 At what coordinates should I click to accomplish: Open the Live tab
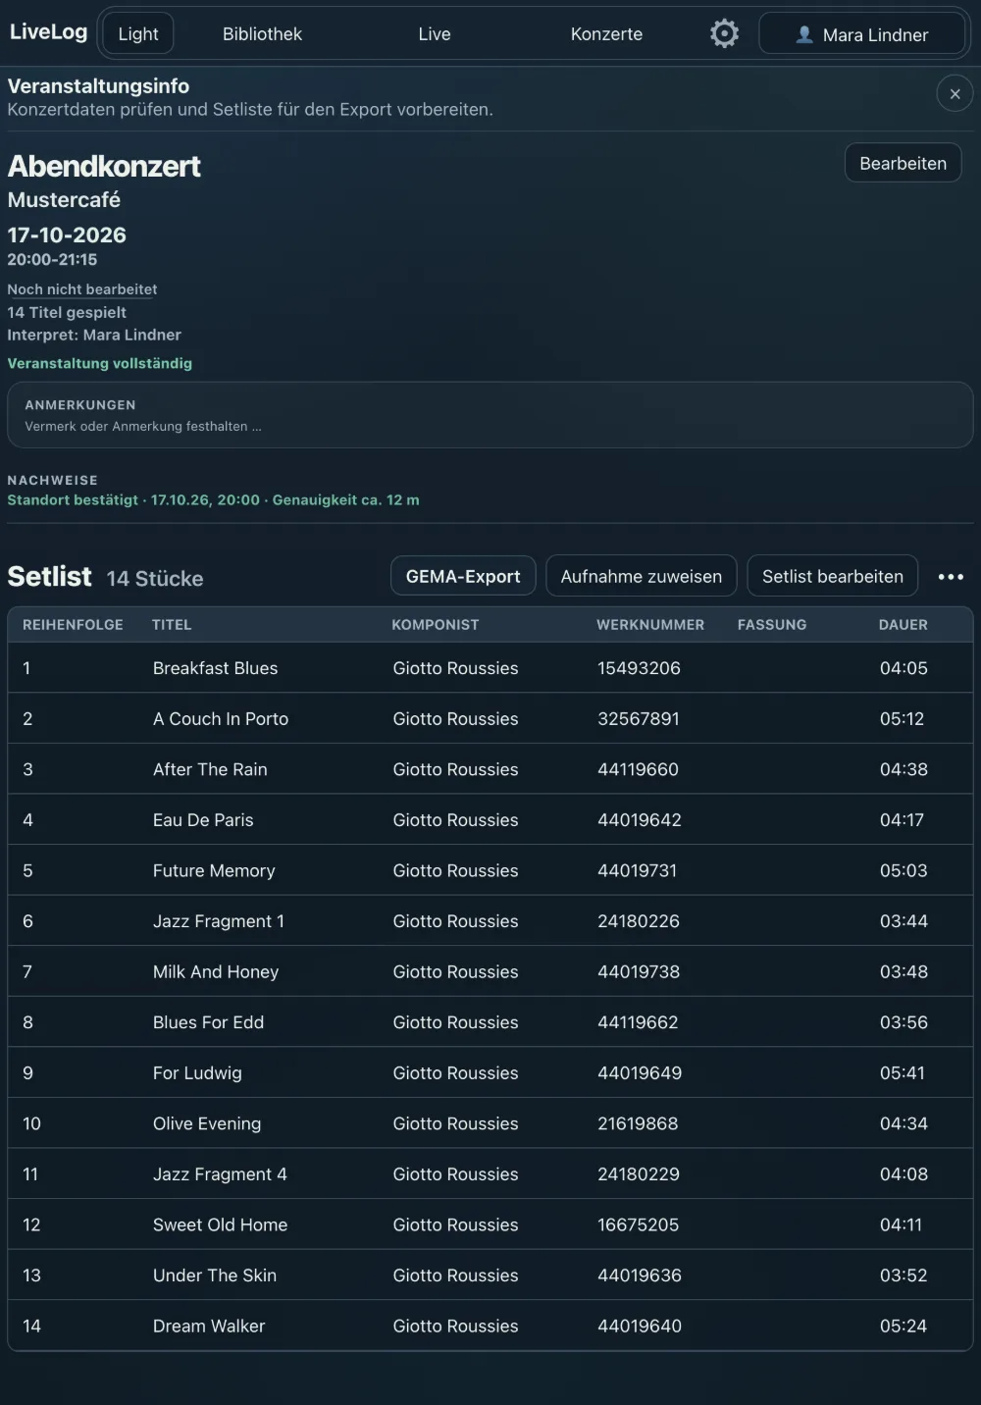tap(435, 34)
